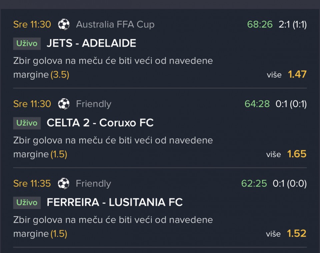The image size is (320, 253).
Task: Tap the Uživo badge for FERREIRA - LUSITANIA FC
Action: pos(27,203)
